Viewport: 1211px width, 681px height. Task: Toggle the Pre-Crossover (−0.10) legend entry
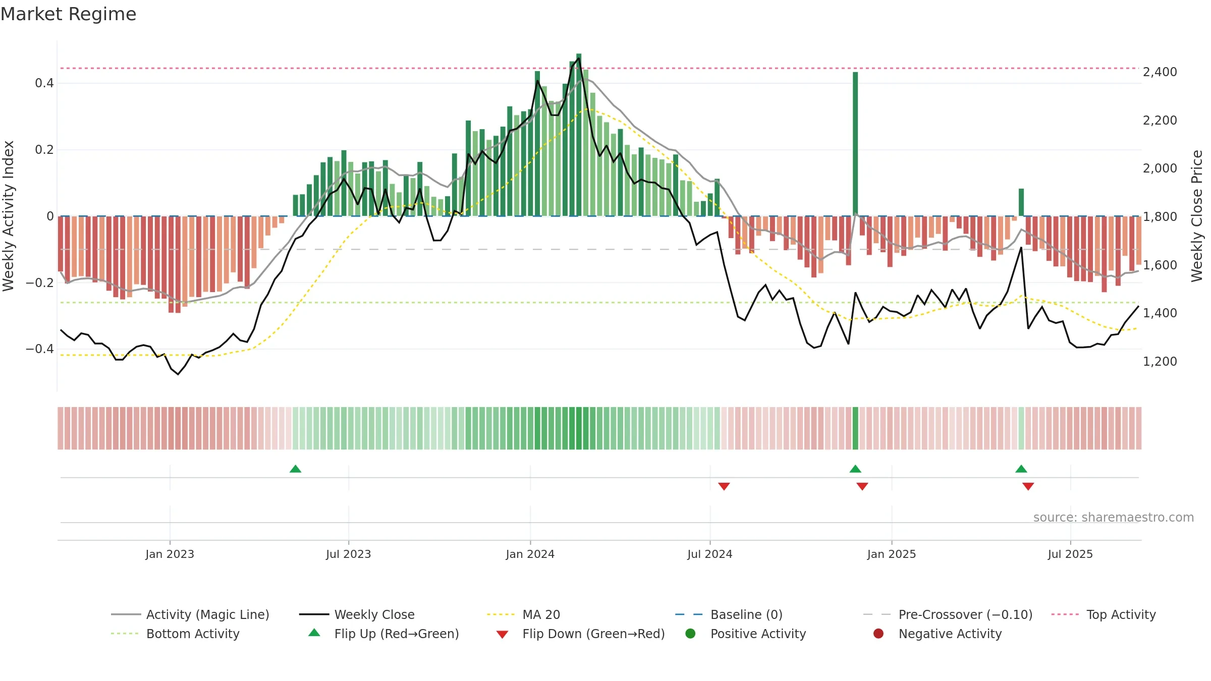948,614
